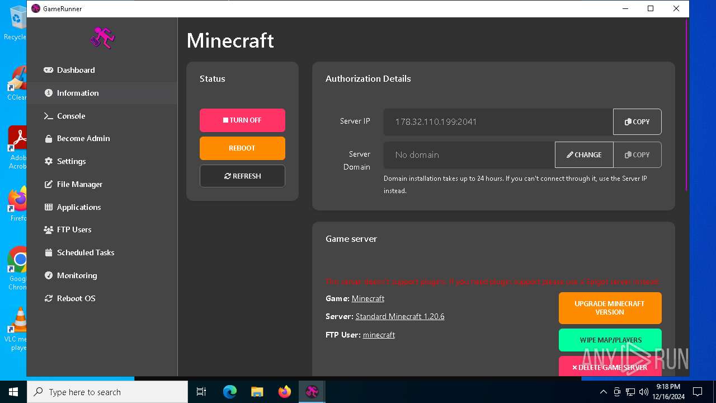Open the notification center icon
716x403 pixels.
click(698, 392)
